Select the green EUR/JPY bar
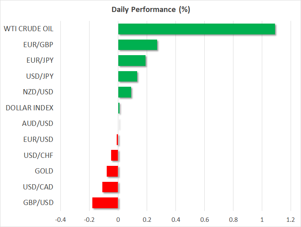The image size is (301, 227). (132, 61)
